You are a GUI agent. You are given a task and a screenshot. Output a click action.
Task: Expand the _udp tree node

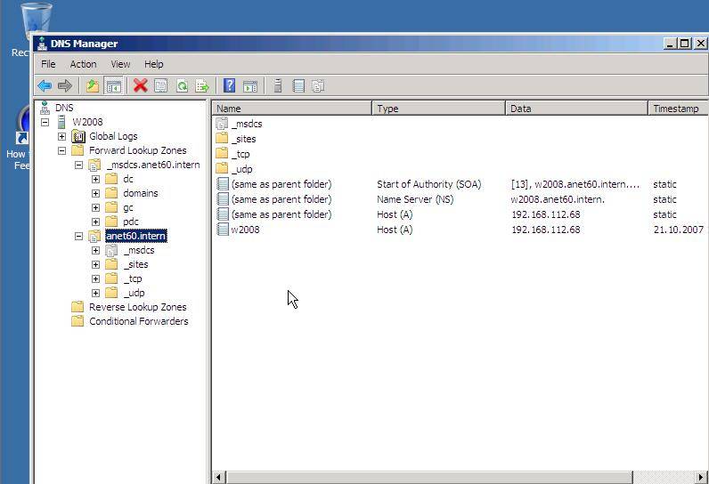pos(95,293)
